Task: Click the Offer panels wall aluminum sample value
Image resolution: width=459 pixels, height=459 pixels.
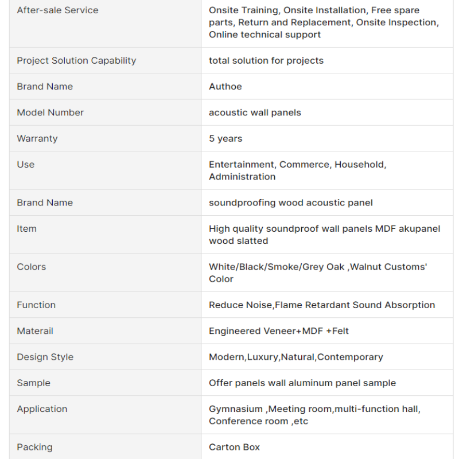Action: point(302,383)
